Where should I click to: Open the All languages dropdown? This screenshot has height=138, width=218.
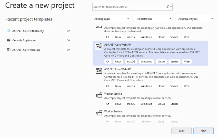click(111, 19)
